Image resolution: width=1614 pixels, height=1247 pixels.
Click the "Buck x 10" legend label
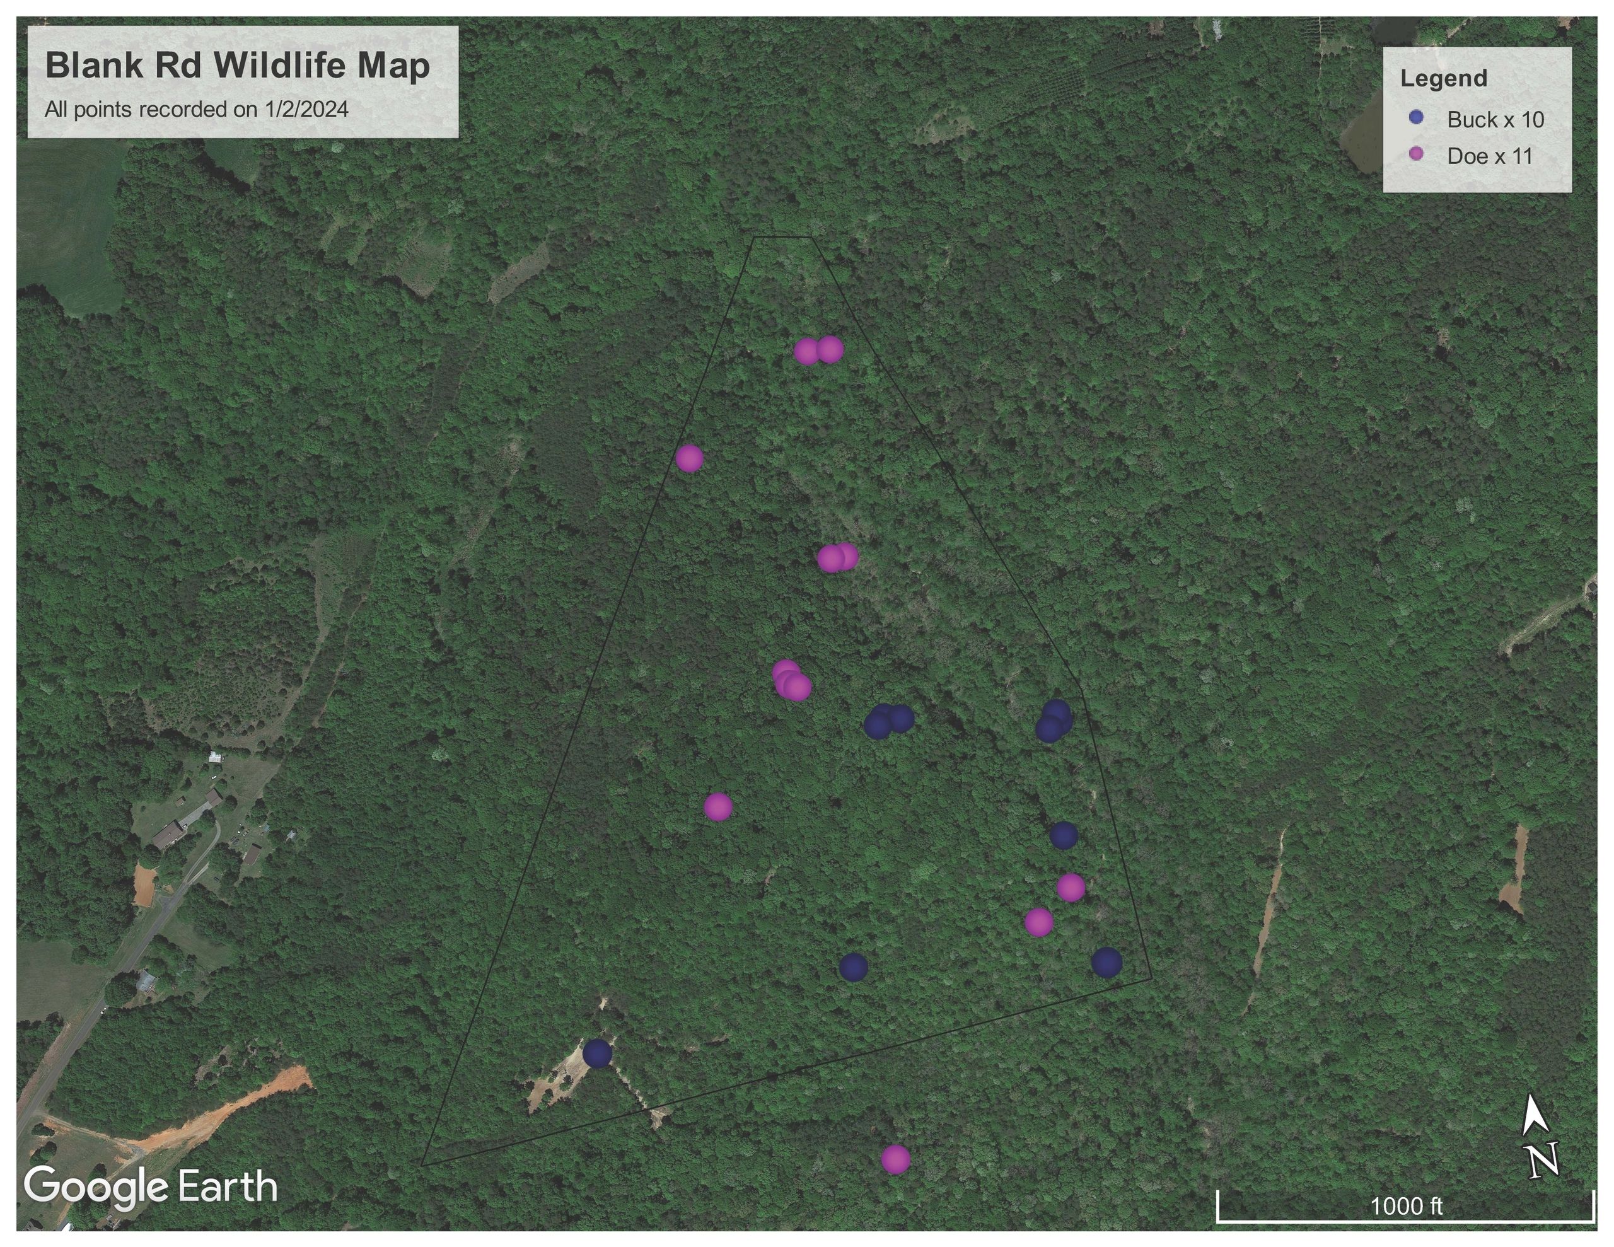click(x=1495, y=120)
